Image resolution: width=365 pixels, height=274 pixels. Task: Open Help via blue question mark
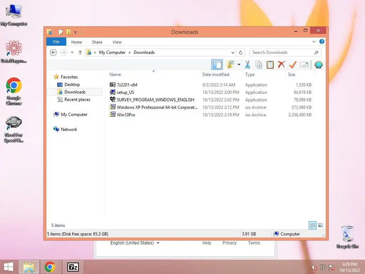pyautogui.click(x=322, y=41)
